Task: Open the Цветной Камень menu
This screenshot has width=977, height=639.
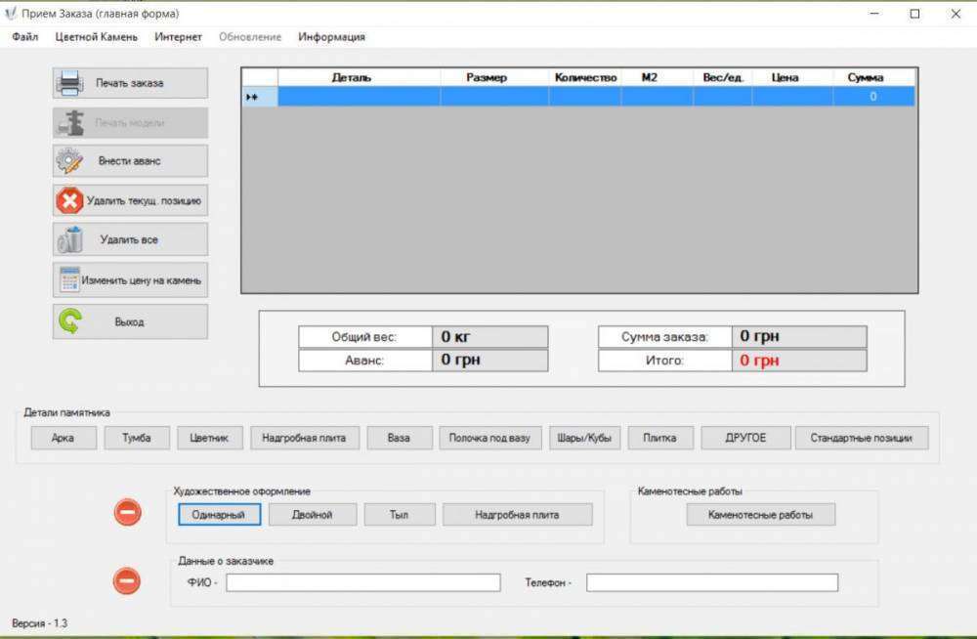Action: click(x=96, y=37)
